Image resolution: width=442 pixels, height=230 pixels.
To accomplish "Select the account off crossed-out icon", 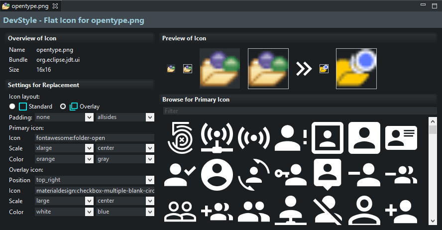I will click(x=328, y=211).
